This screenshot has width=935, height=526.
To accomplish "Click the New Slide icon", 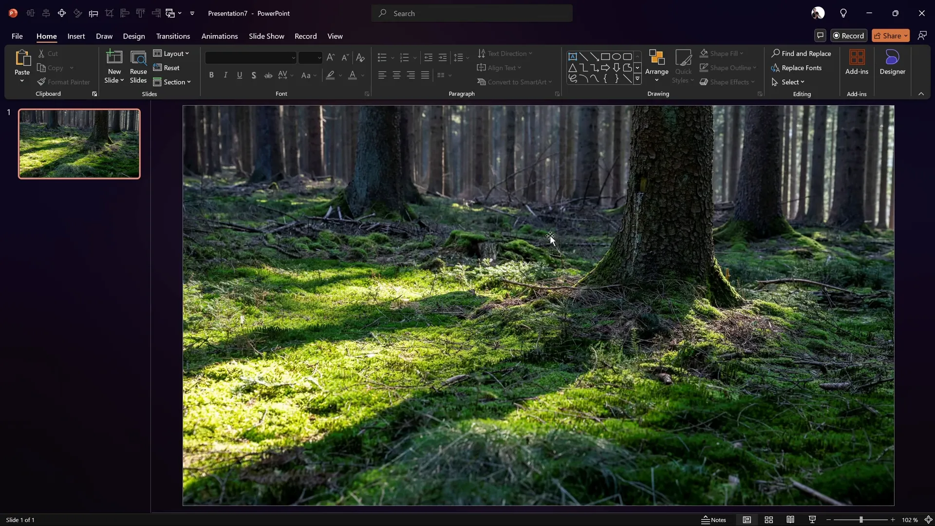I will pos(114,57).
